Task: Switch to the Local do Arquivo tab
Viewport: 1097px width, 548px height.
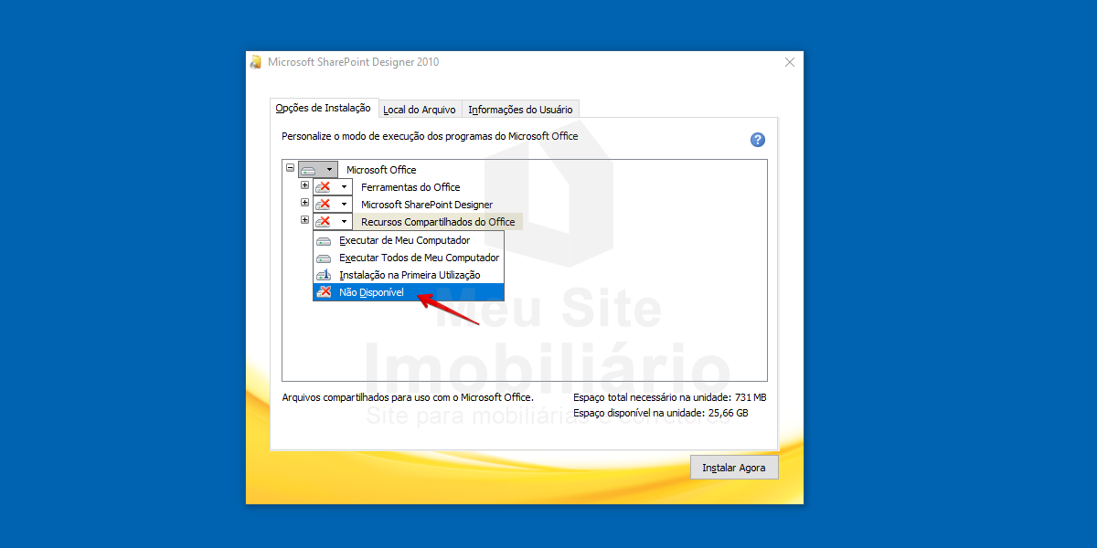Action: tap(419, 110)
